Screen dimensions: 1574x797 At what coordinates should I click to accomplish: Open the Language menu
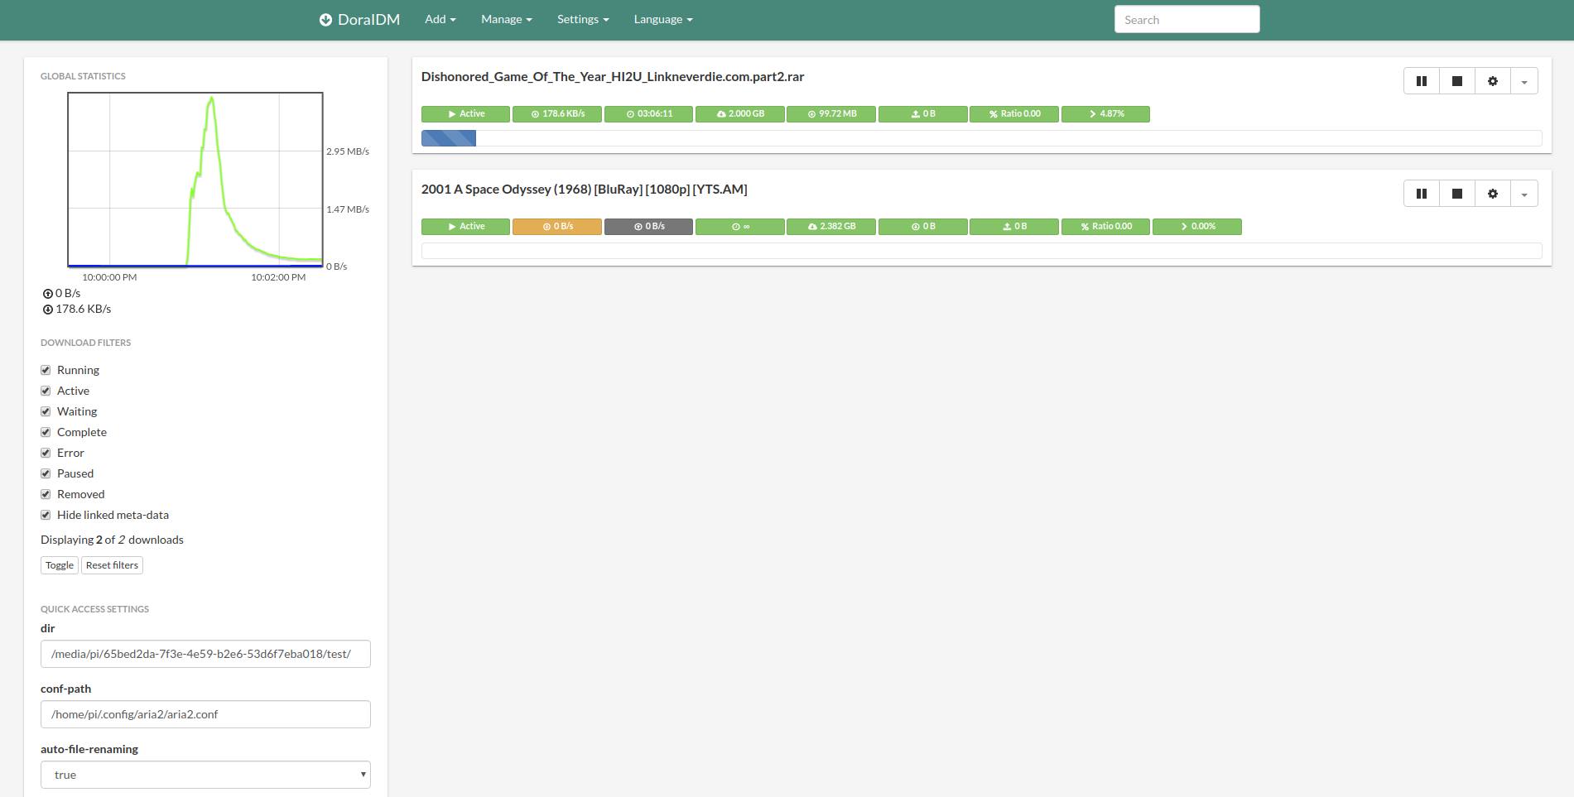click(663, 19)
